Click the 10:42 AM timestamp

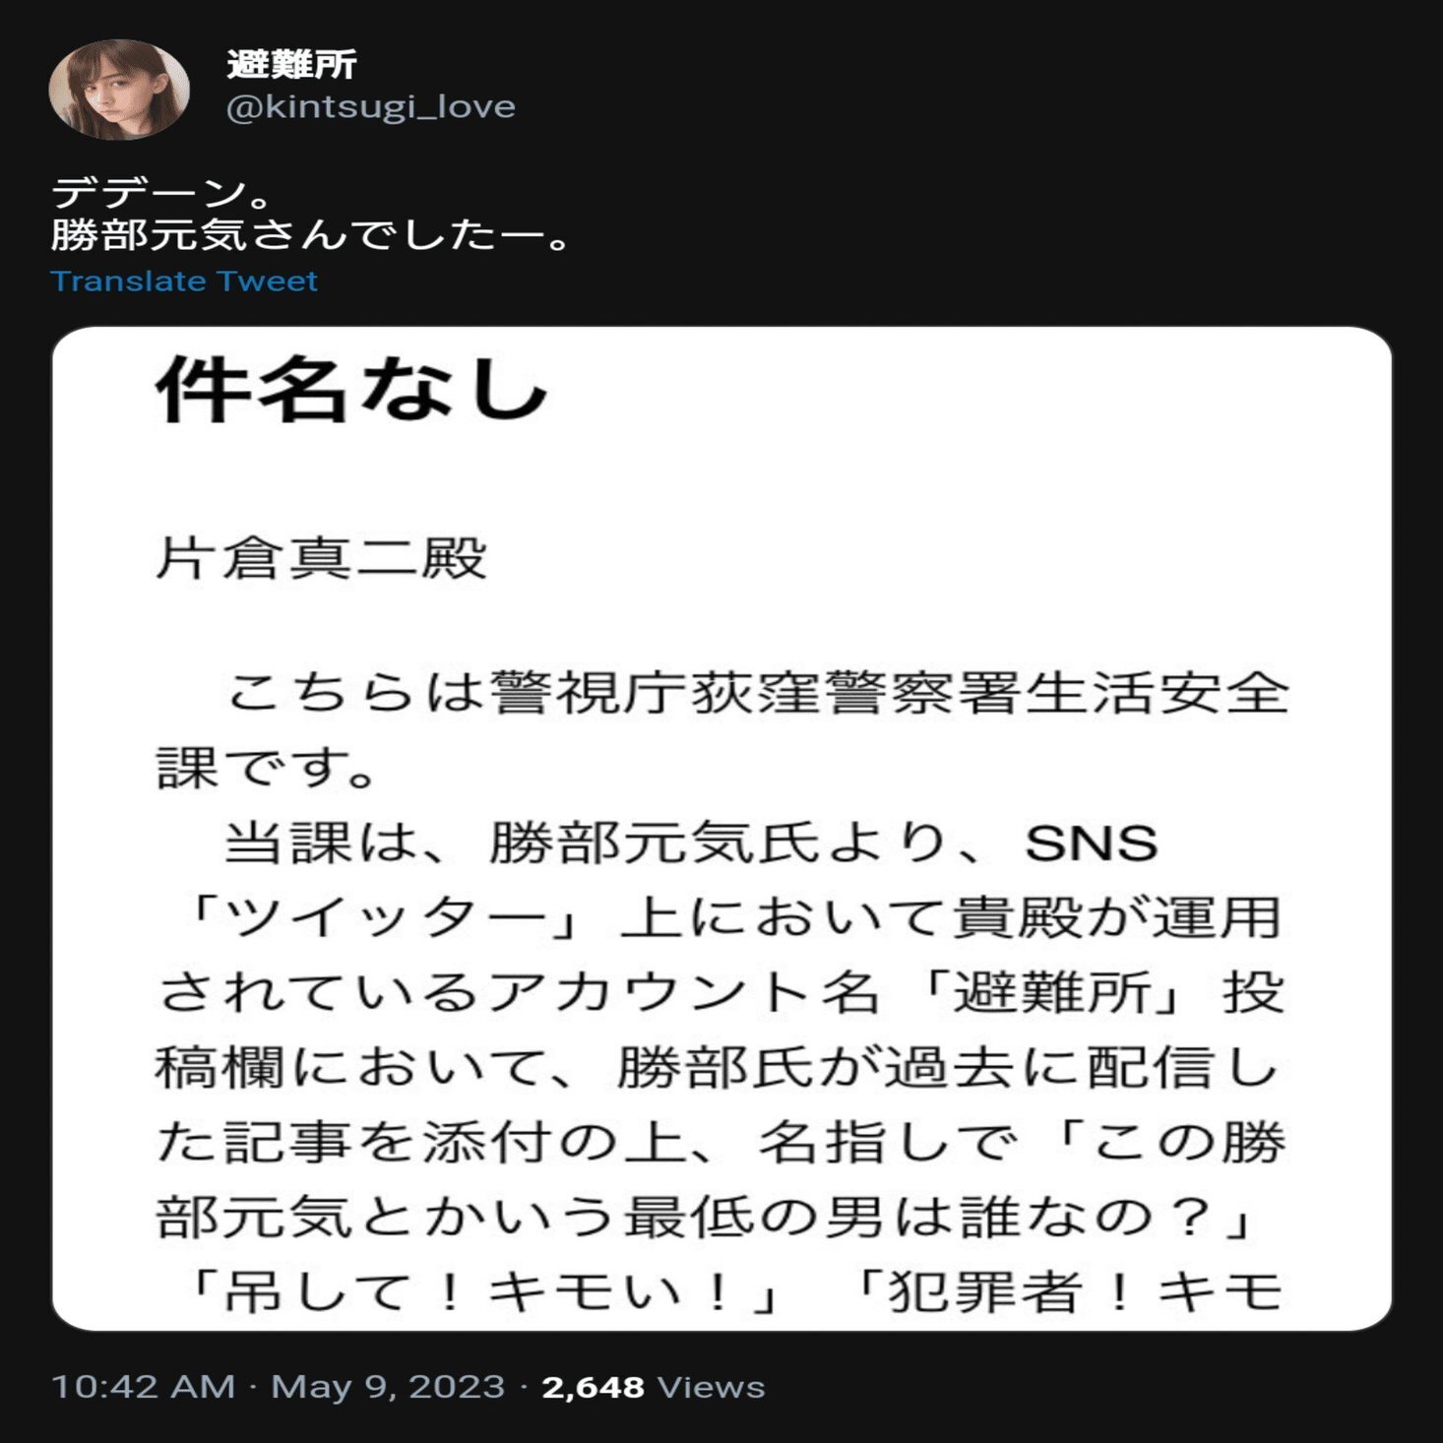pos(143,1386)
